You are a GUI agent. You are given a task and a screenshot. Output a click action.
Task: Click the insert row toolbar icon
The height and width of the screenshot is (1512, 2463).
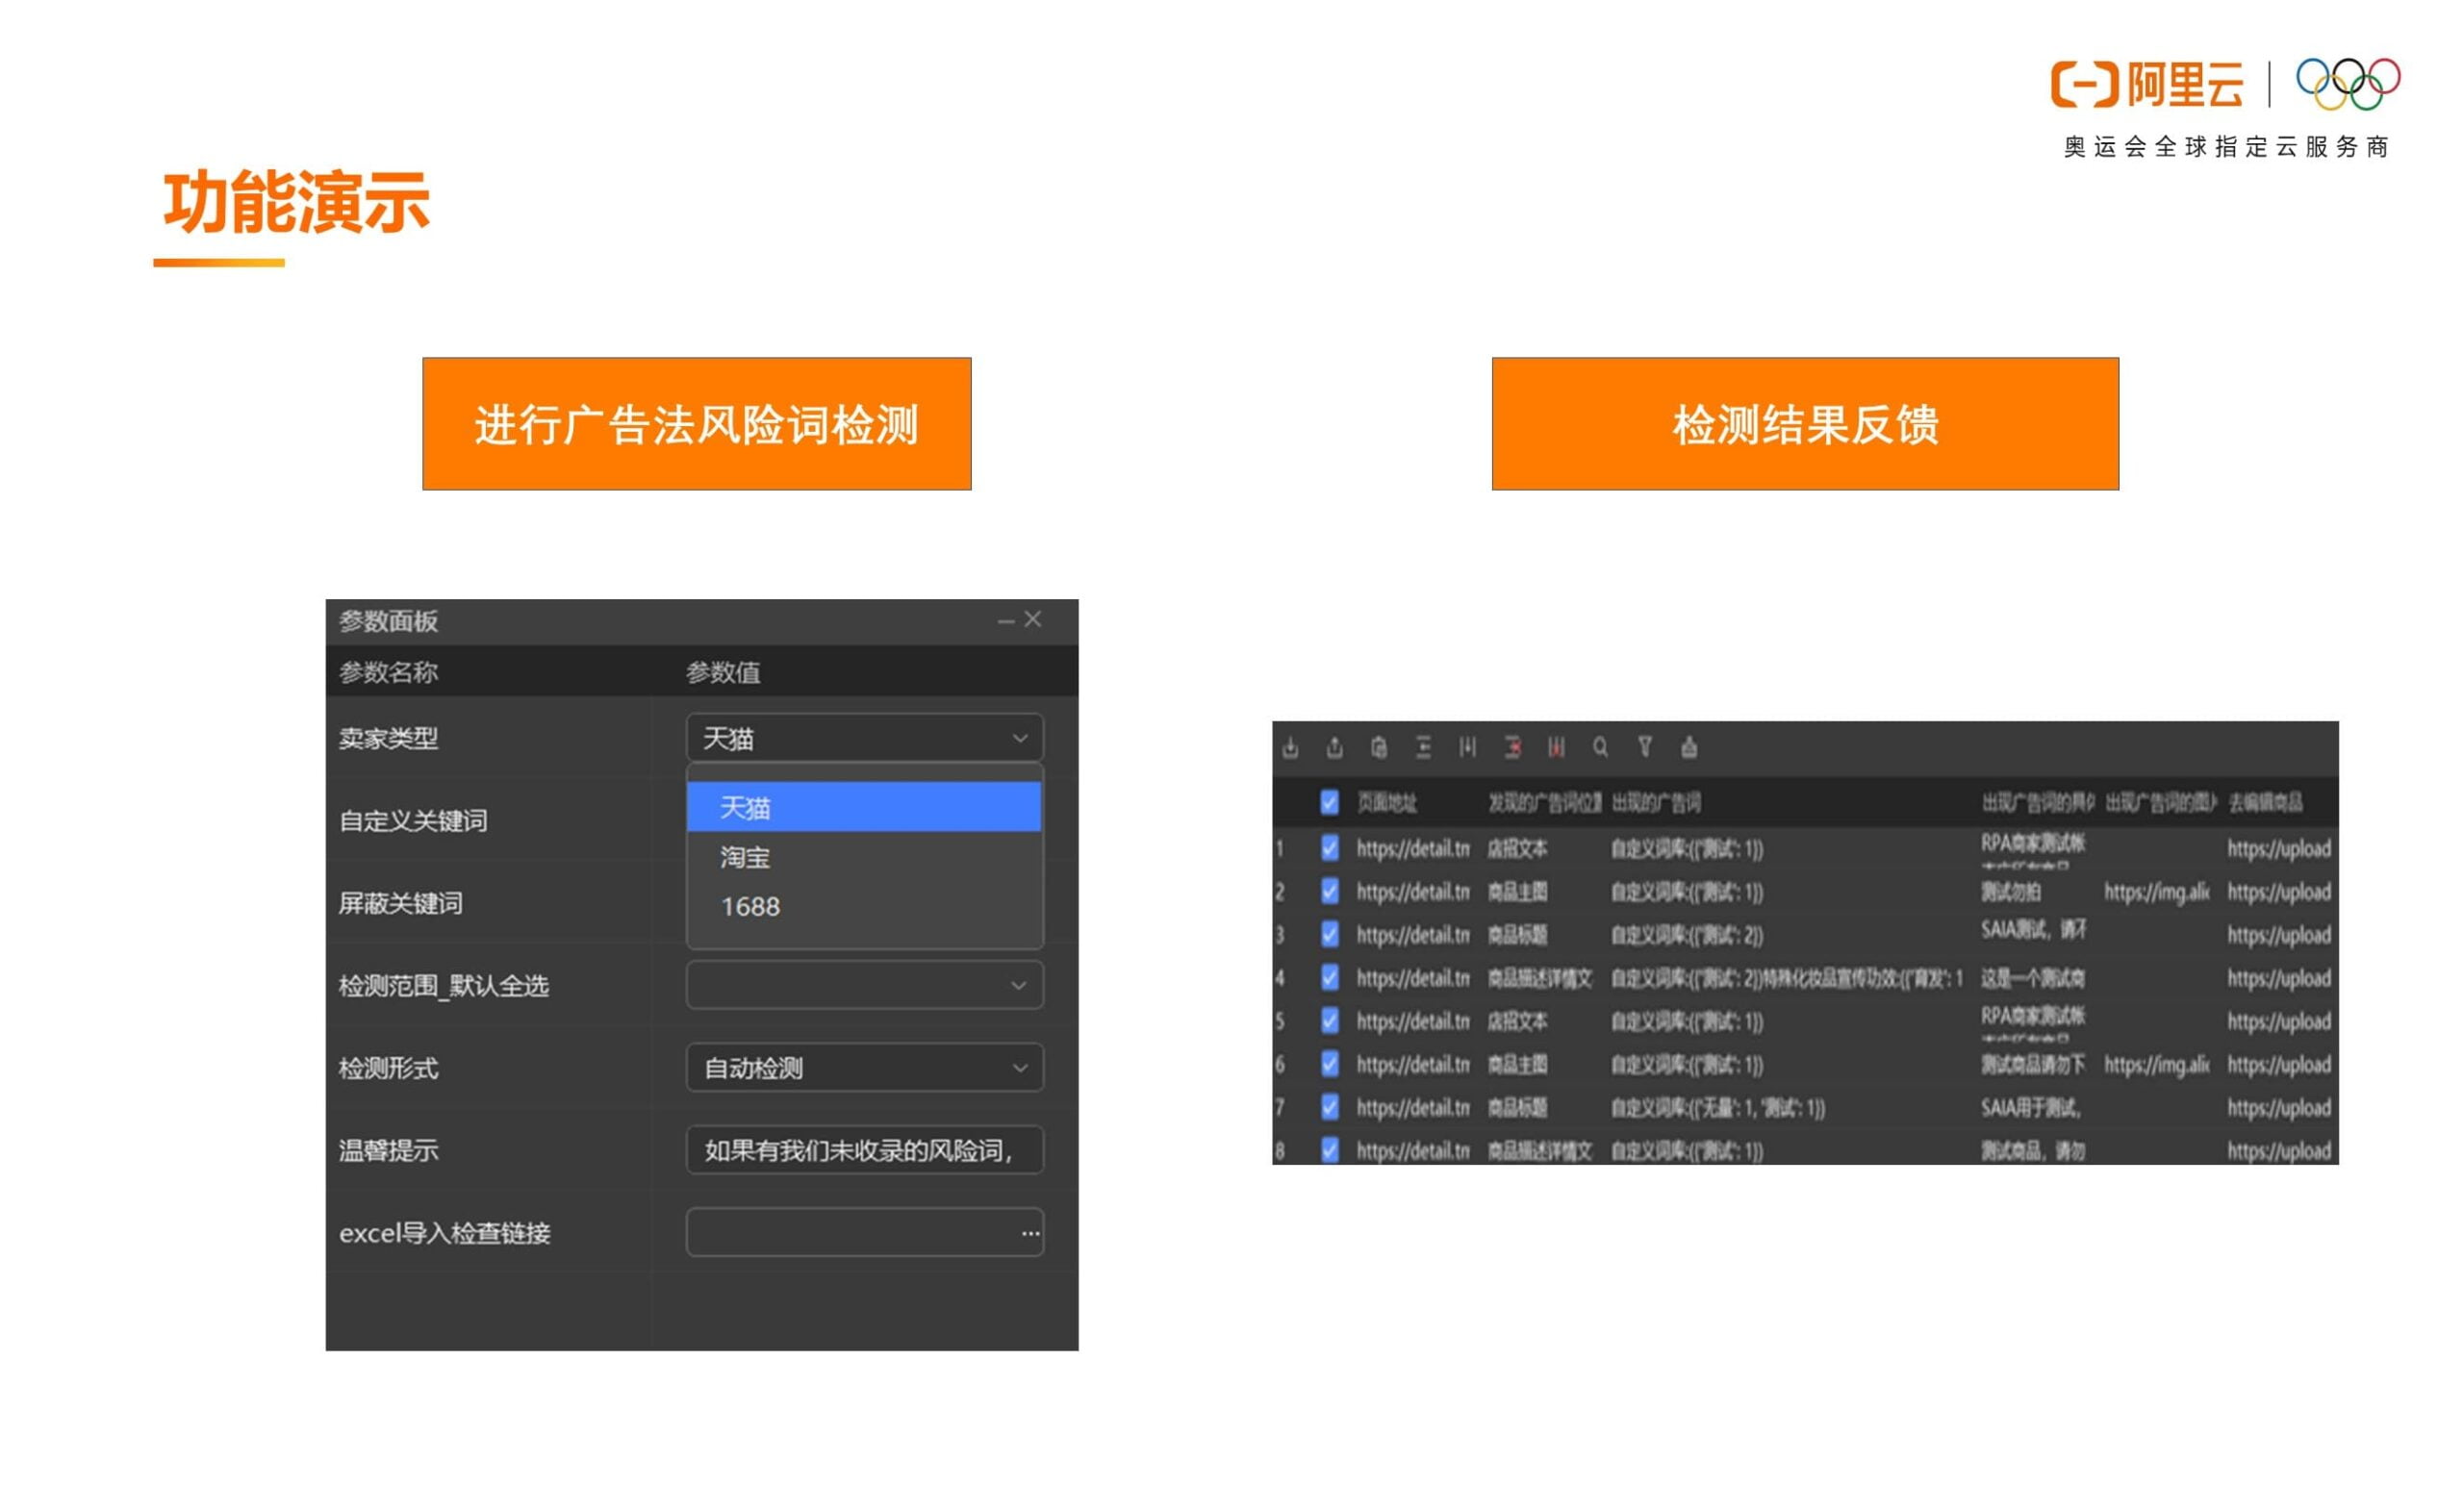[1423, 747]
